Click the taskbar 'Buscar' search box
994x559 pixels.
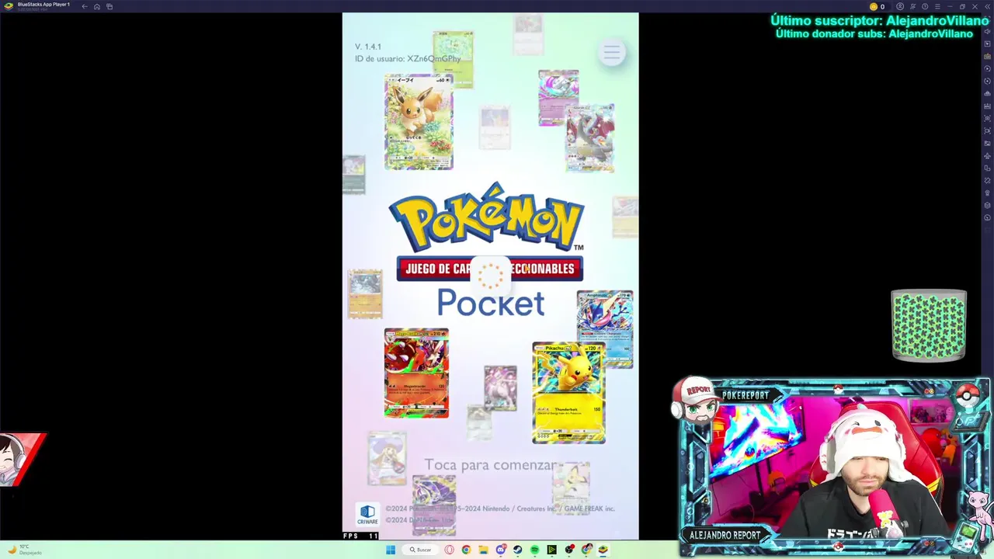pos(422,550)
